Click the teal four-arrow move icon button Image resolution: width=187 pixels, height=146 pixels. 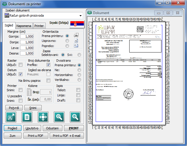pos(43,117)
